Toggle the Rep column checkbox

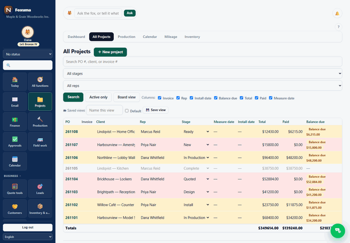tap(178, 98)
